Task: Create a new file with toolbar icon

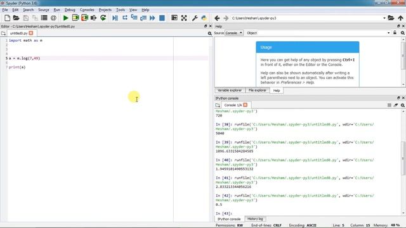Action: pos(7,18)
